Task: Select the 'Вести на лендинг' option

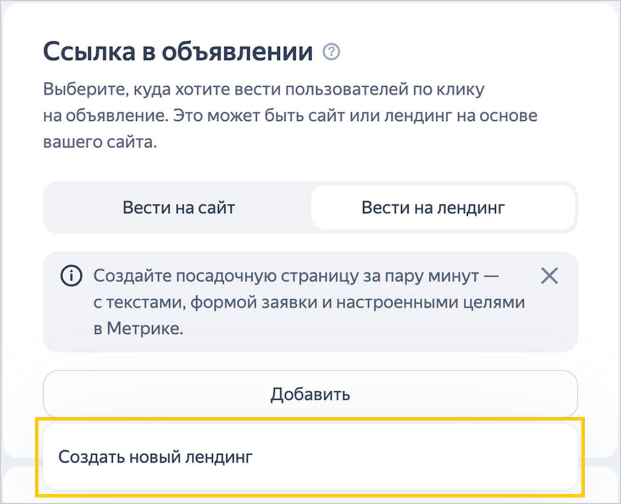Action: 442,208
